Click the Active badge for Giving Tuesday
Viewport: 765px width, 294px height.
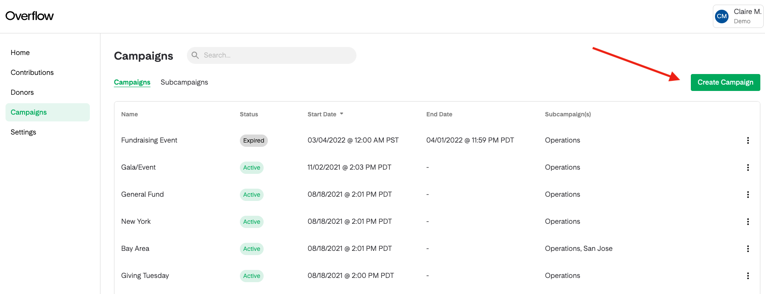point(252,276)
